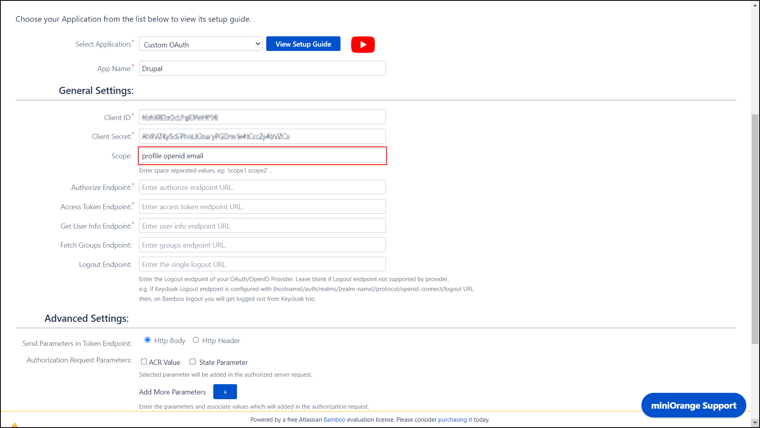The image size is (760, 428).
Task: Click the App Name field containing Drupal
Action: [262, 68]
